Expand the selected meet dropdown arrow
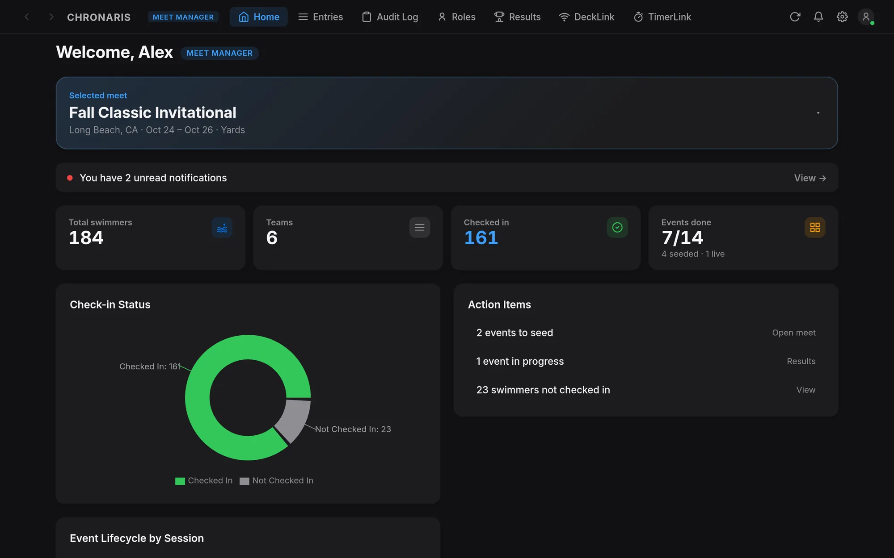The width and height of the screenshot is (894, 558). pyautogui.click(x=818, y=113)
